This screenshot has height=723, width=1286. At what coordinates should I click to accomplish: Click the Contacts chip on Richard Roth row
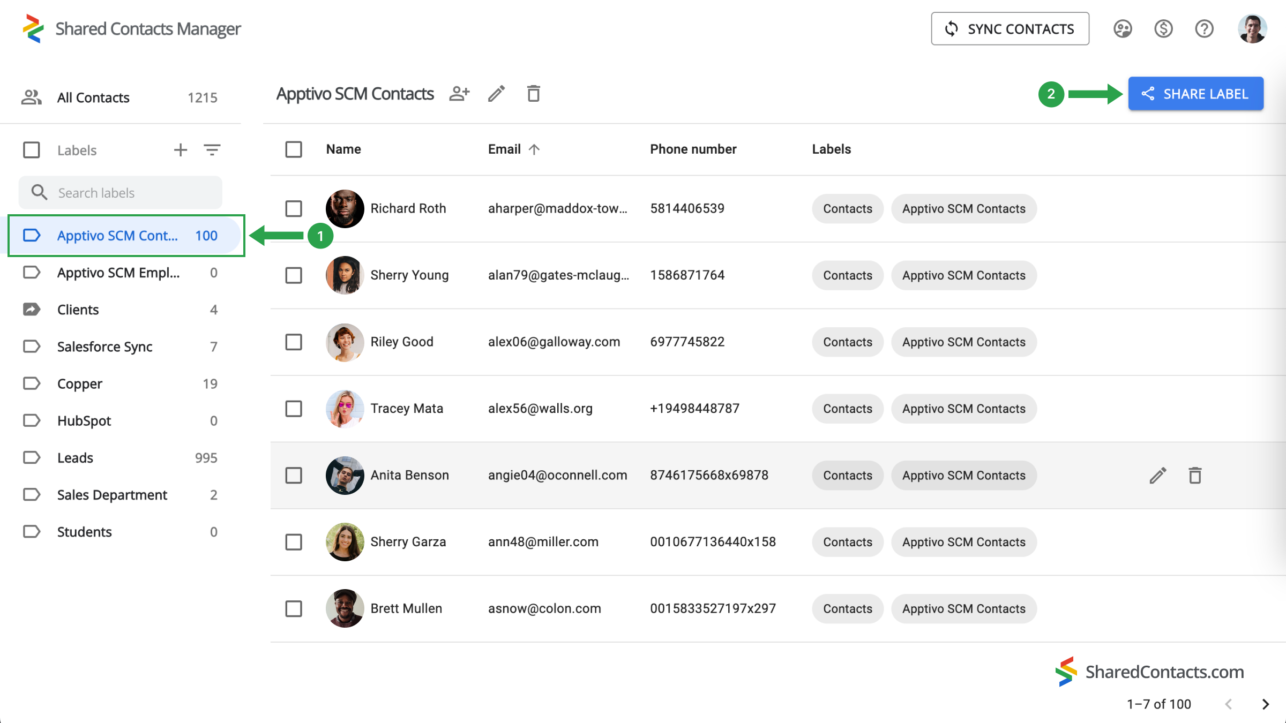pyautogui.click(x=848, y=209)
